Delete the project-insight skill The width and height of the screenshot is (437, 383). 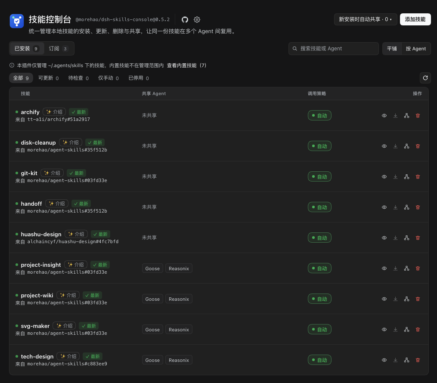coord(418,268)
